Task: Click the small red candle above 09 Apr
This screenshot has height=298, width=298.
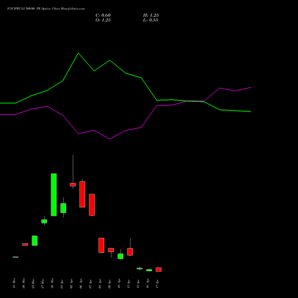Action: click(x=111, y=250)
